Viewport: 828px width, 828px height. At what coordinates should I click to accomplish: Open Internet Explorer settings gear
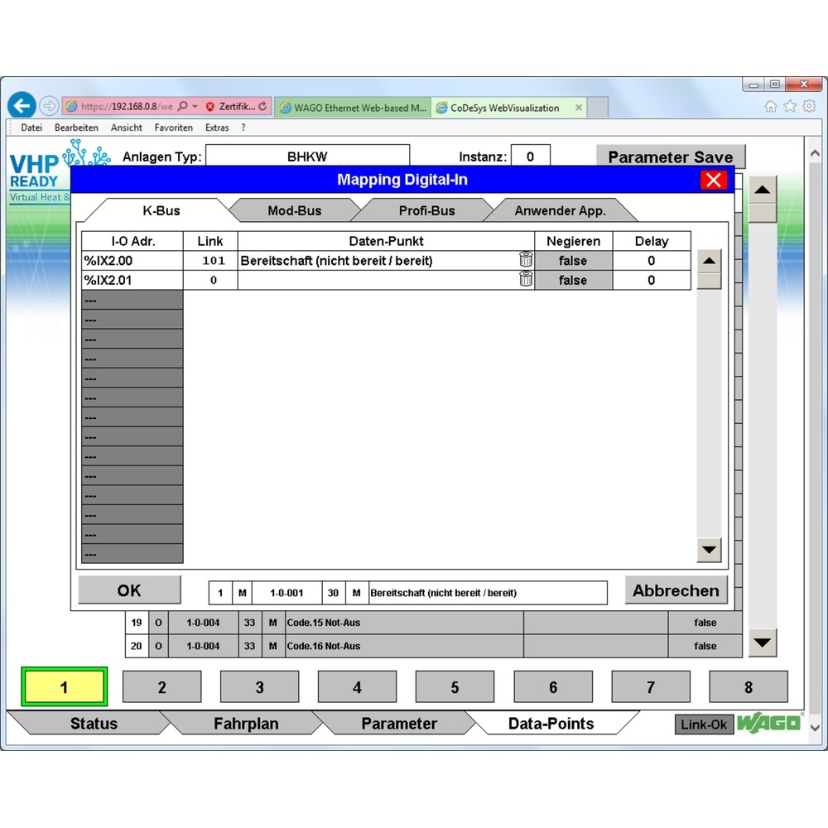tap(809, 106)
